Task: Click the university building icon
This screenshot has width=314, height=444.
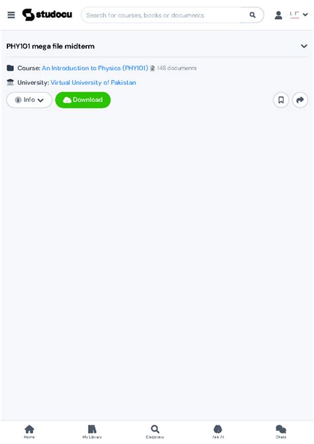Action: click(x=10, y=82)
